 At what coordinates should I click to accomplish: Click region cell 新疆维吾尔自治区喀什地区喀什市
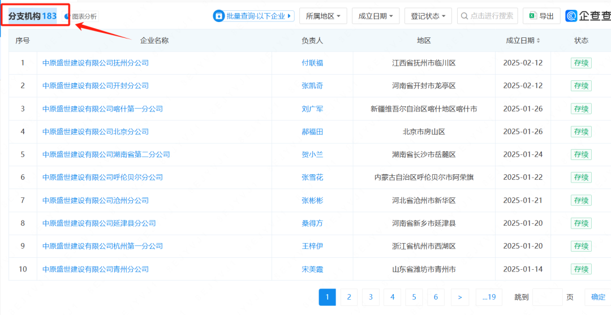coord(424,109)
